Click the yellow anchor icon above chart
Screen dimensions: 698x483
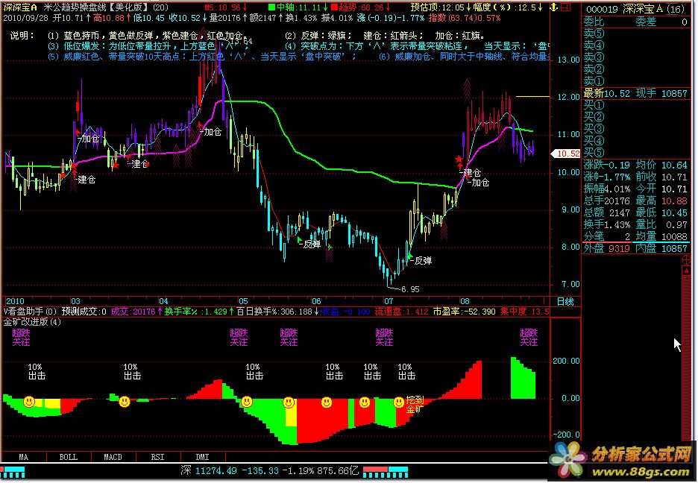coord(554,7)
